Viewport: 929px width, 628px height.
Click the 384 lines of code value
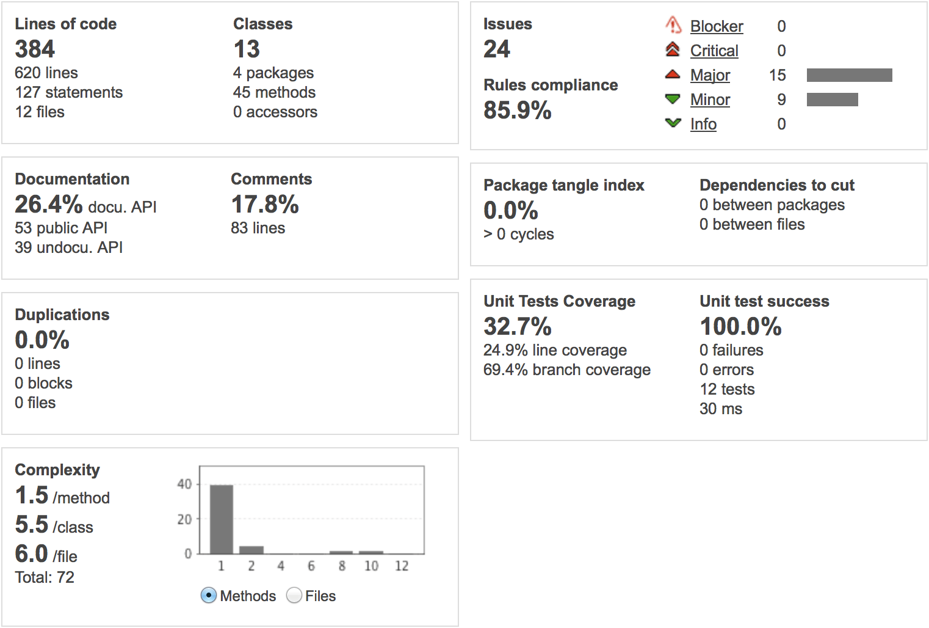tap(35, 49)
